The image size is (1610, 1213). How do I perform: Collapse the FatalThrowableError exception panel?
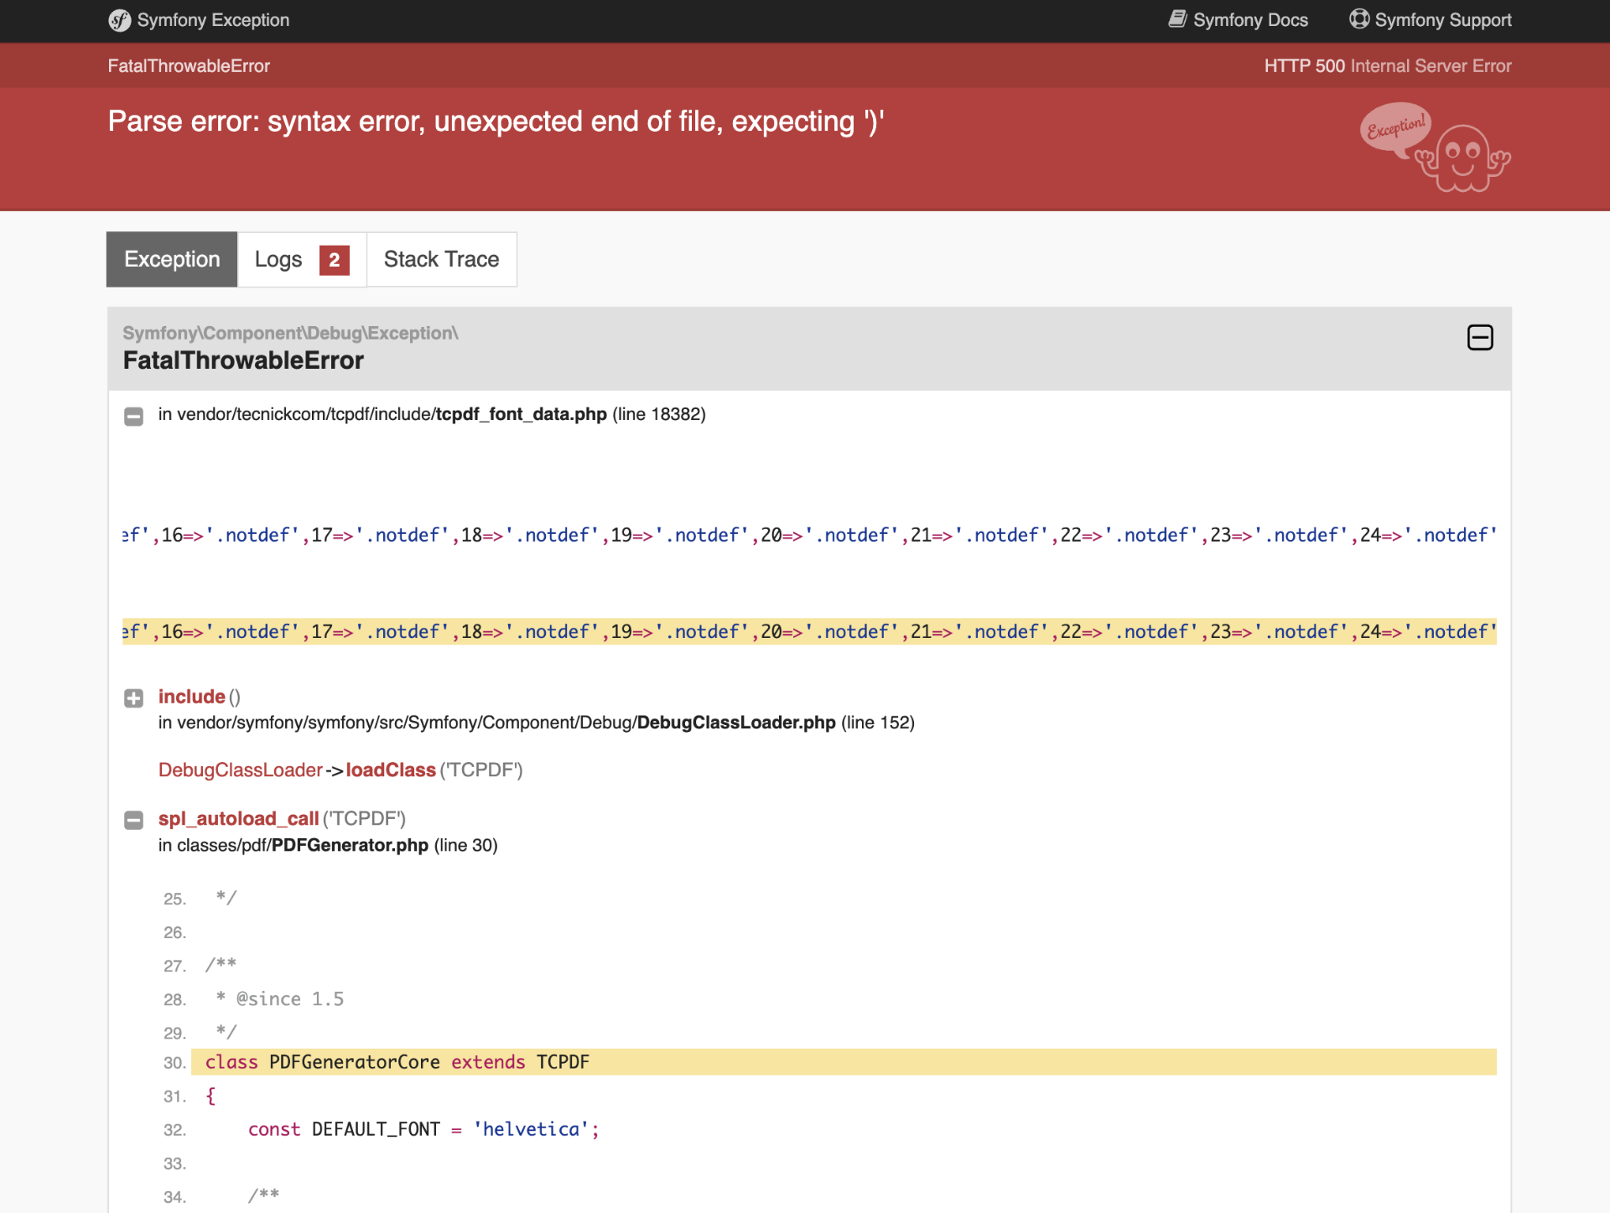click(x=1480, y=338)
